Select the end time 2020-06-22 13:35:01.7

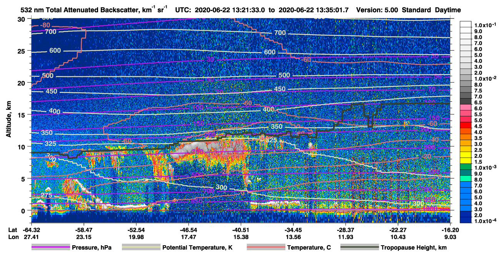(x=314, y=10)
